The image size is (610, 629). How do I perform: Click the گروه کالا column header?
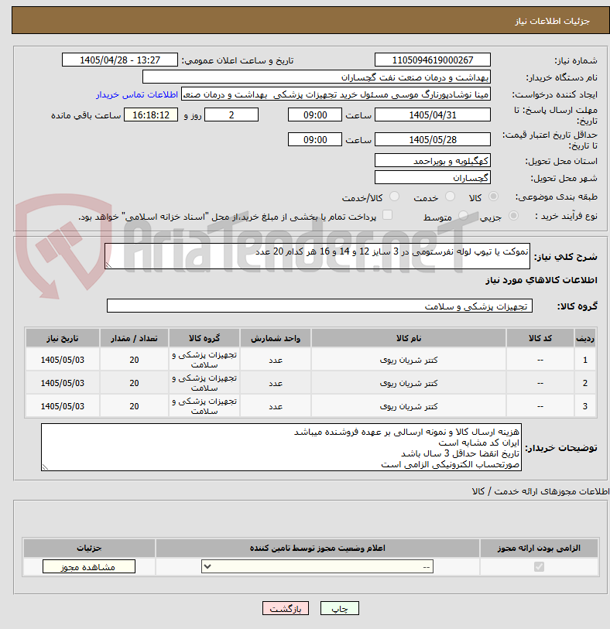coord(204,338)
